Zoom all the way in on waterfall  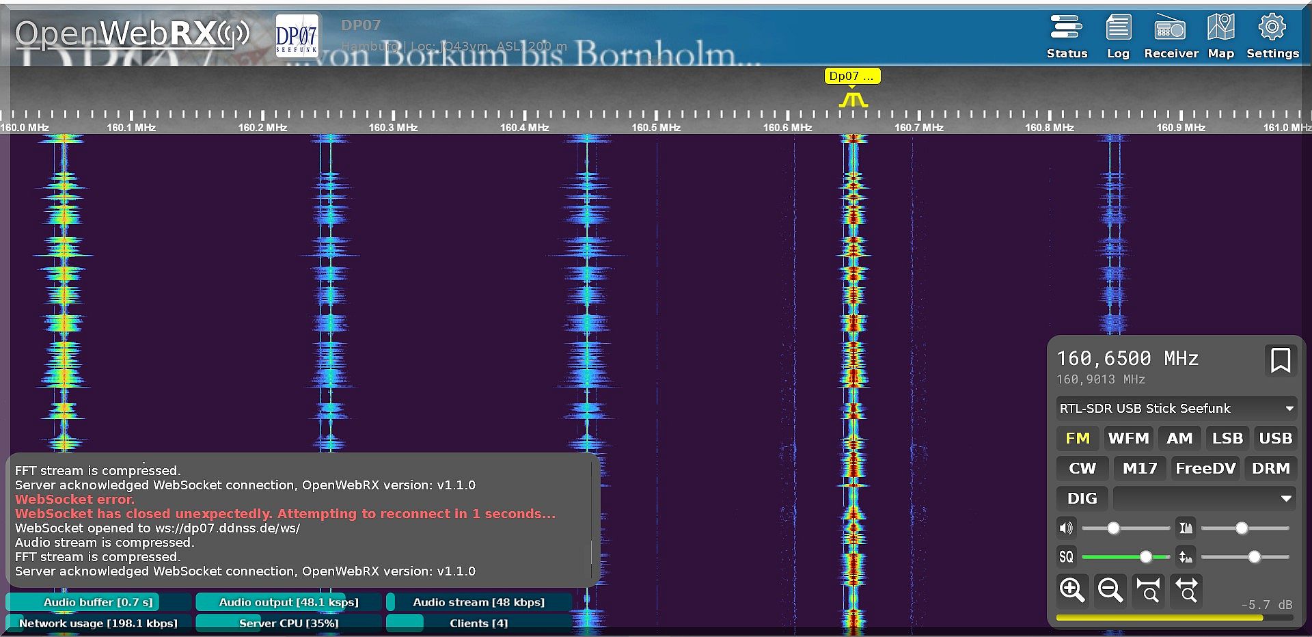(x=1148, y=589)
